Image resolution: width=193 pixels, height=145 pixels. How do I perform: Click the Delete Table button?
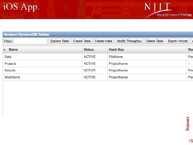click(x=155, y=41)
